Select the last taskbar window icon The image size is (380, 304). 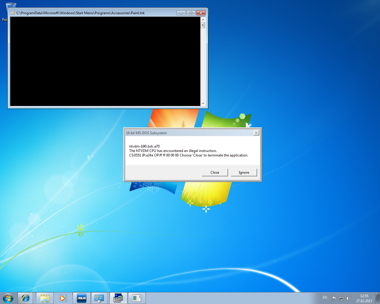tap(137, 298)
